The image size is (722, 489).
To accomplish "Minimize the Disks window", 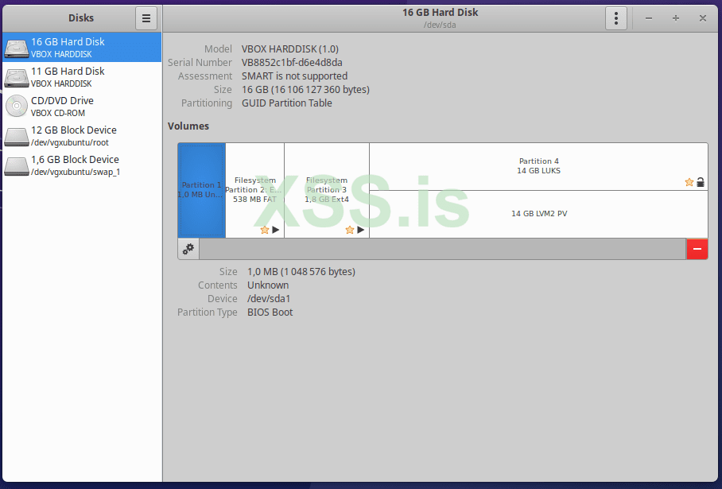I will pyautogui.click(x=648, y=18).
